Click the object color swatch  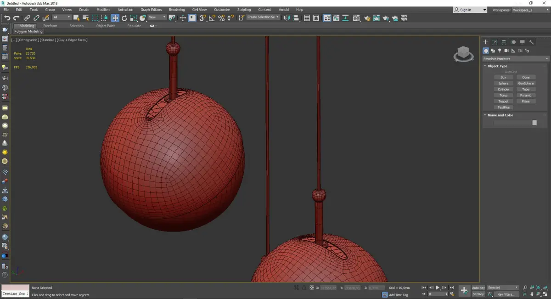click(x=534, y=123)
